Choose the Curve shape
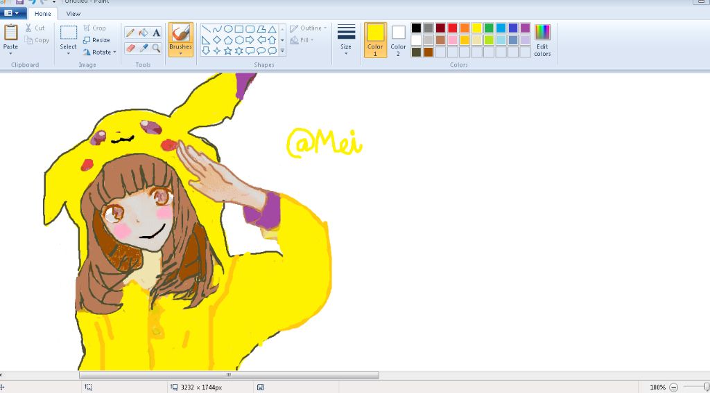This screenshot has height=393, width=710. point(217,29)
